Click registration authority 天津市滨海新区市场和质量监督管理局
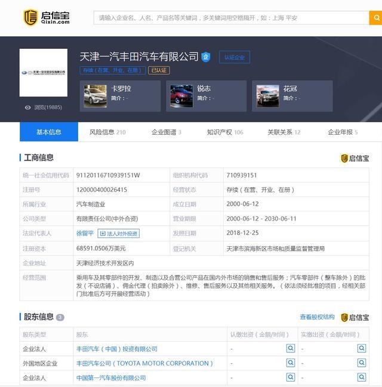The image size is (382, 387). click(276, 249)
